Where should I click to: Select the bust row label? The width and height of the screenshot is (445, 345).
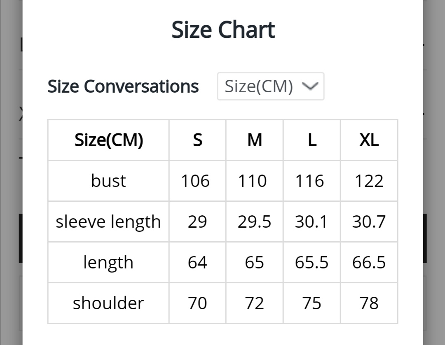[x=108, y=181]
